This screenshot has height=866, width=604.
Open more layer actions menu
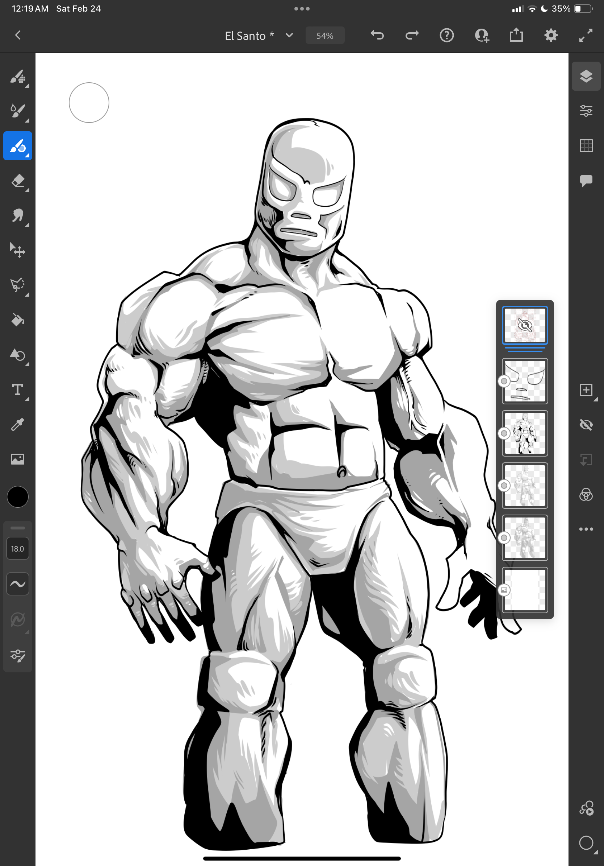(586, 529)
